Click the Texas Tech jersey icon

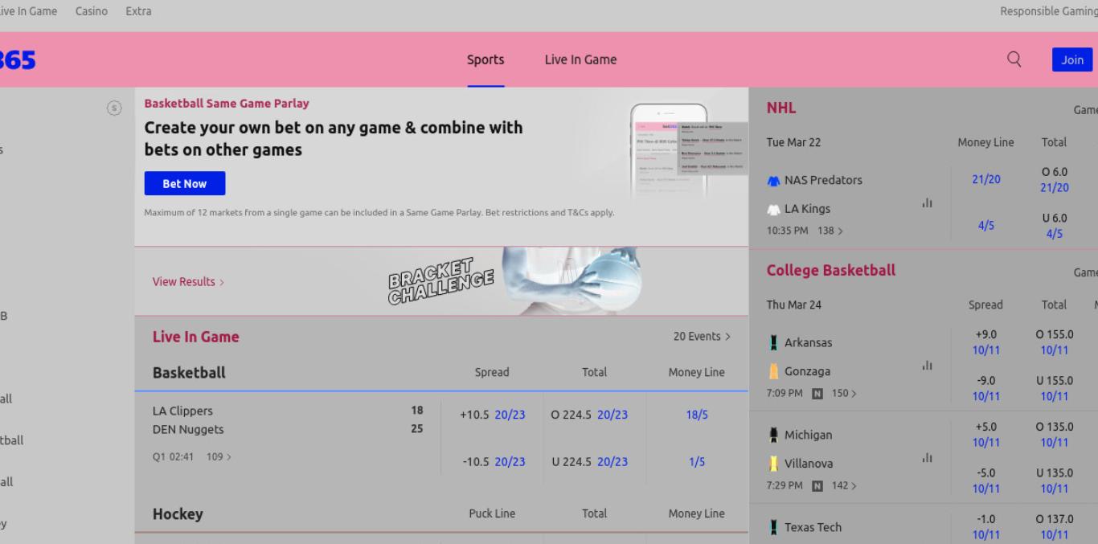point(773,527)
